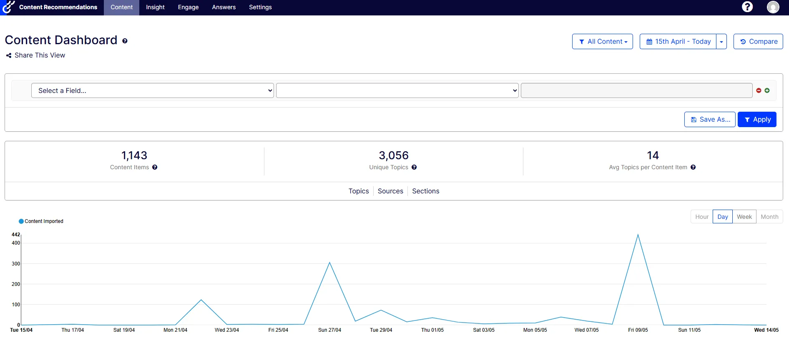Screen dimensions: 789x343
Task: Open the help question mark icon in the top bar
Action: click(x=747, y=7)
